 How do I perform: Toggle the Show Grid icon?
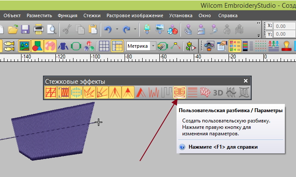104,46
